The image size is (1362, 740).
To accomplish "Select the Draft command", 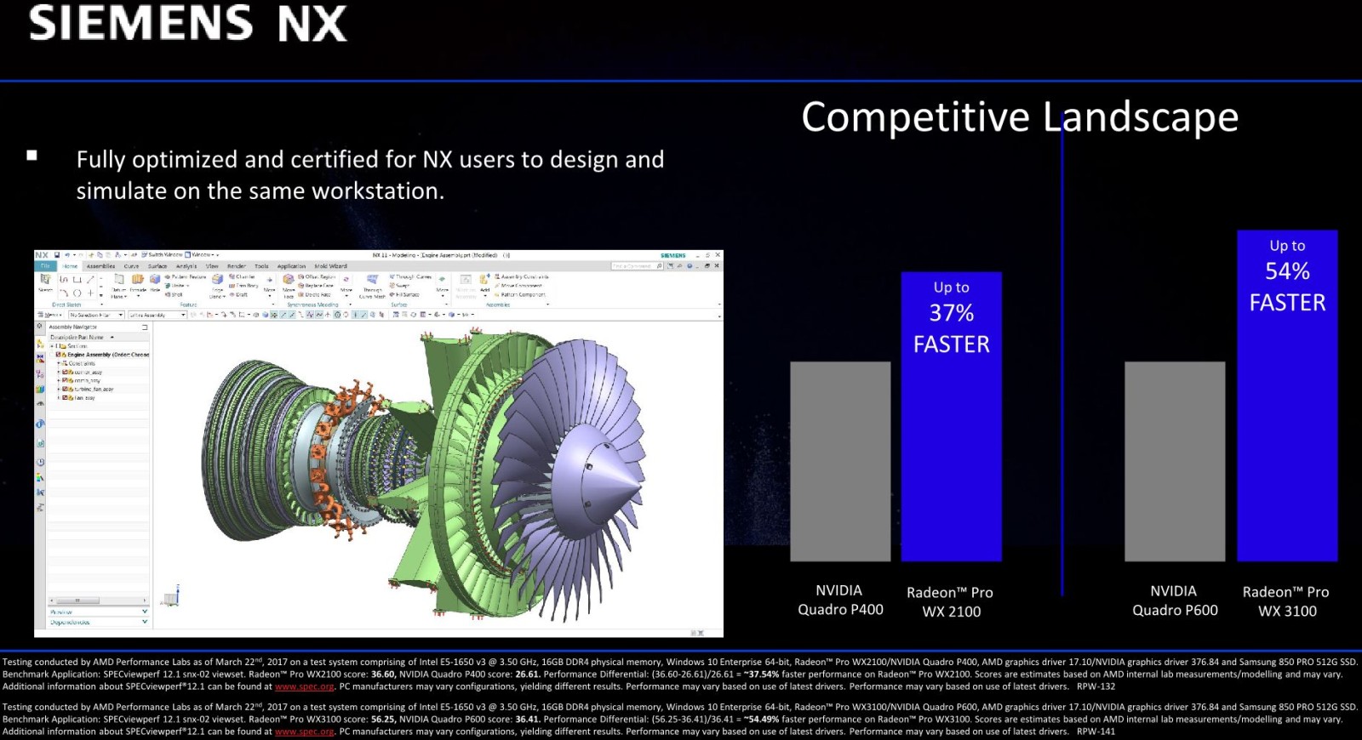I will tap(238, 294).
